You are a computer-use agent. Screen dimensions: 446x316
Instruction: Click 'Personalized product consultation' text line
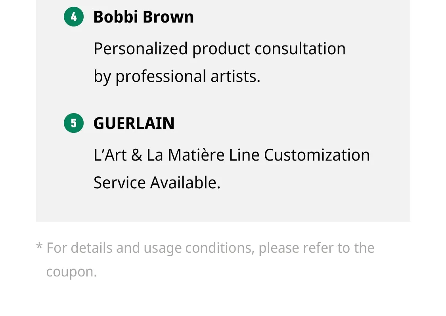(x=220, y=49)
